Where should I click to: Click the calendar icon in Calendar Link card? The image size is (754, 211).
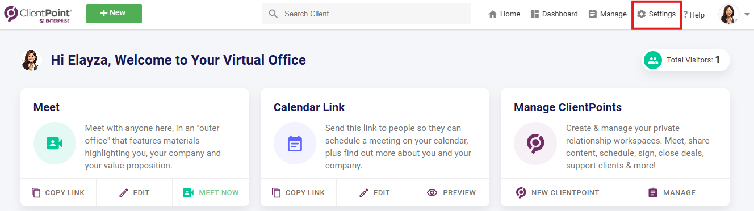(294, 143)
